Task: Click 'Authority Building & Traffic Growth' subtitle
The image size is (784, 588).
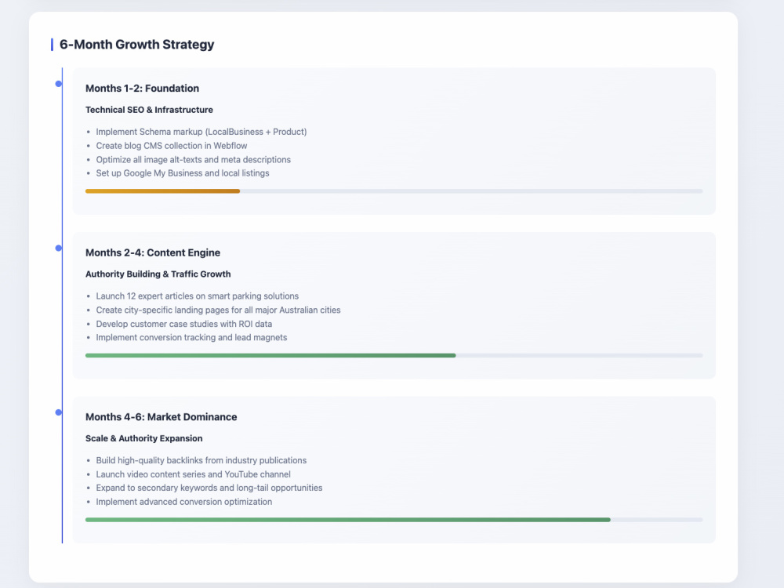Action: pyautogui.click(x=158, y=274)
